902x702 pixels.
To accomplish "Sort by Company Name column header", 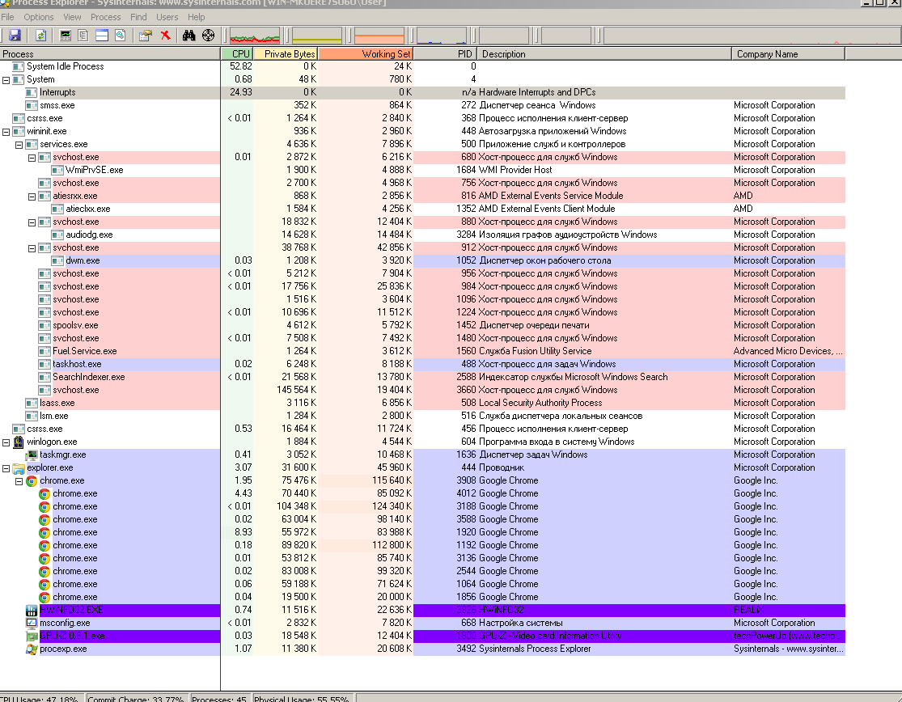I will [788, 54].
